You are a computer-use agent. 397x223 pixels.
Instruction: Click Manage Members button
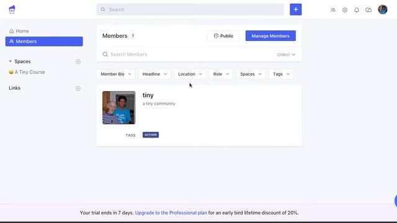[x=270, y=36]
